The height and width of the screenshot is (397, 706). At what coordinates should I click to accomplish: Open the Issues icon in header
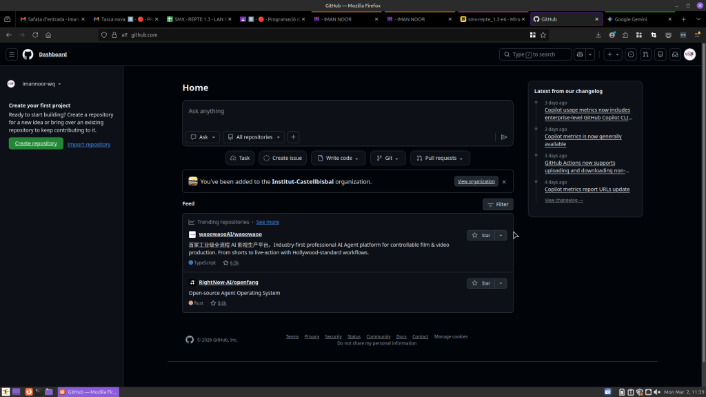pos(630,54)
